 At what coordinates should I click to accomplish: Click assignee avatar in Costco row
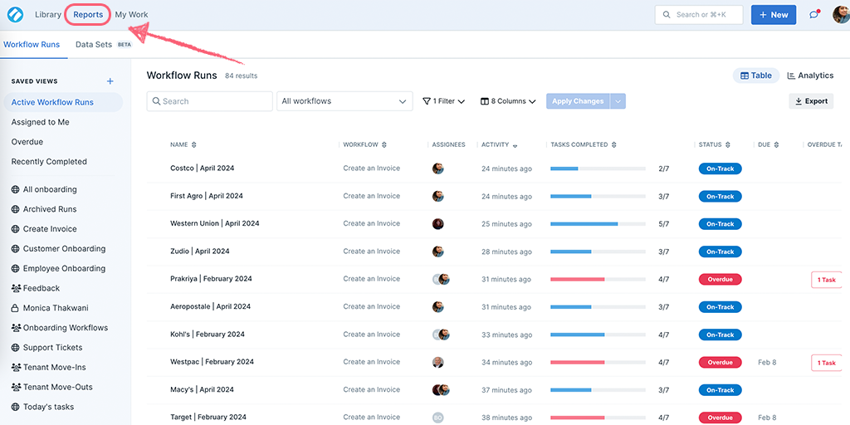coord(438,169)
